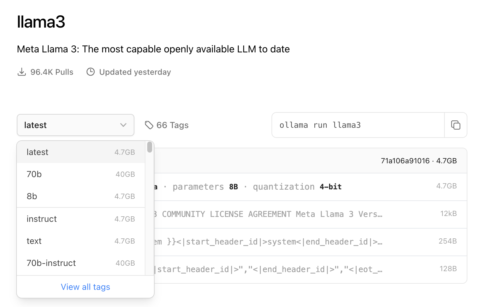Image resolution: width=483 pixels, height=307 pixels.
Task: Choose the text tag option
Action: coord(80,241)
